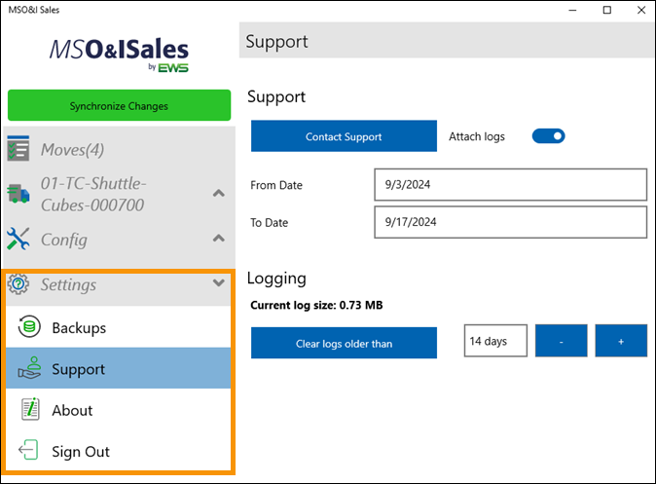The height and width of the screenshot is (484, 656).
Task: Choose Sign Out from Settings
Action: click(x=118, y=451)
